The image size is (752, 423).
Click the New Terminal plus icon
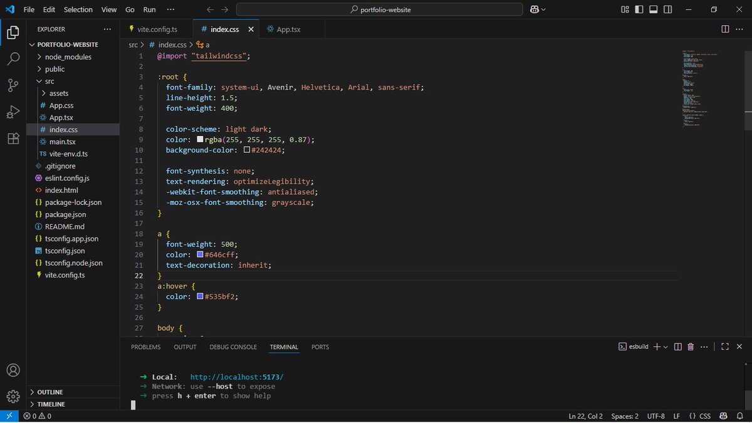pos(657,347)
